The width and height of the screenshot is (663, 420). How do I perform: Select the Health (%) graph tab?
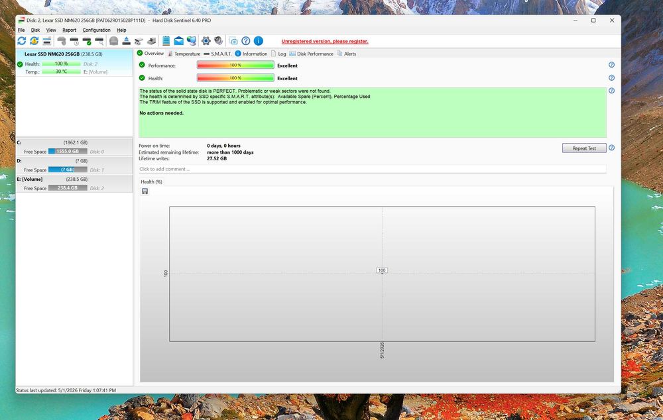[151, 182]
